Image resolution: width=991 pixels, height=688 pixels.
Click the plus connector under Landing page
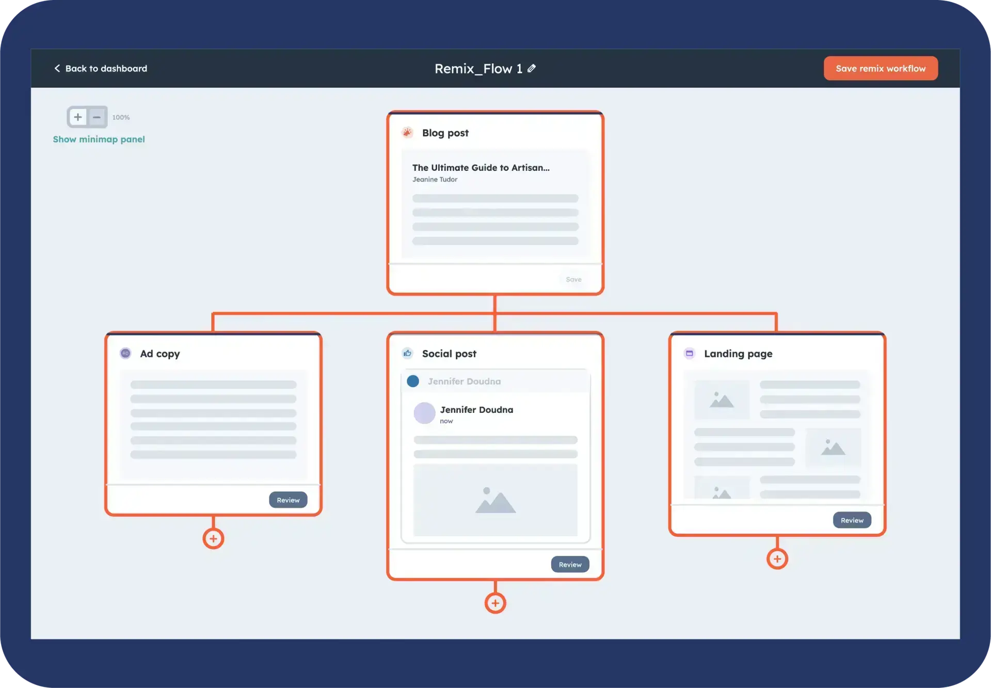pyautogui.click(x=777, y=558)
